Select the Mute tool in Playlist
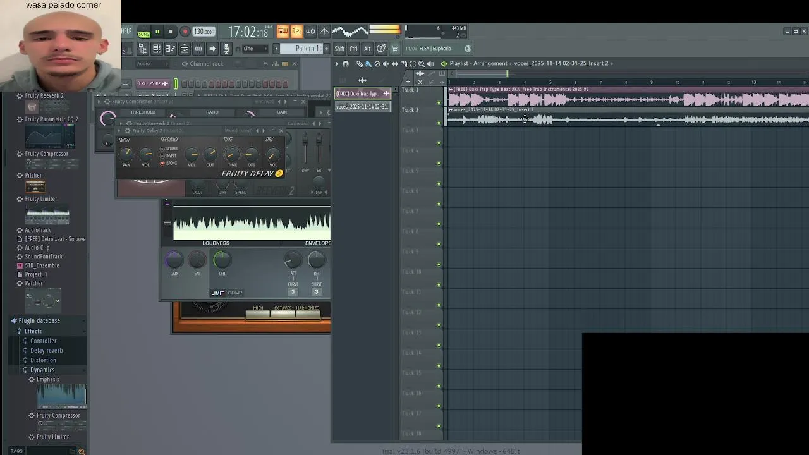The height and width of the screenshot is (455, 809). [x=386, y=63]
